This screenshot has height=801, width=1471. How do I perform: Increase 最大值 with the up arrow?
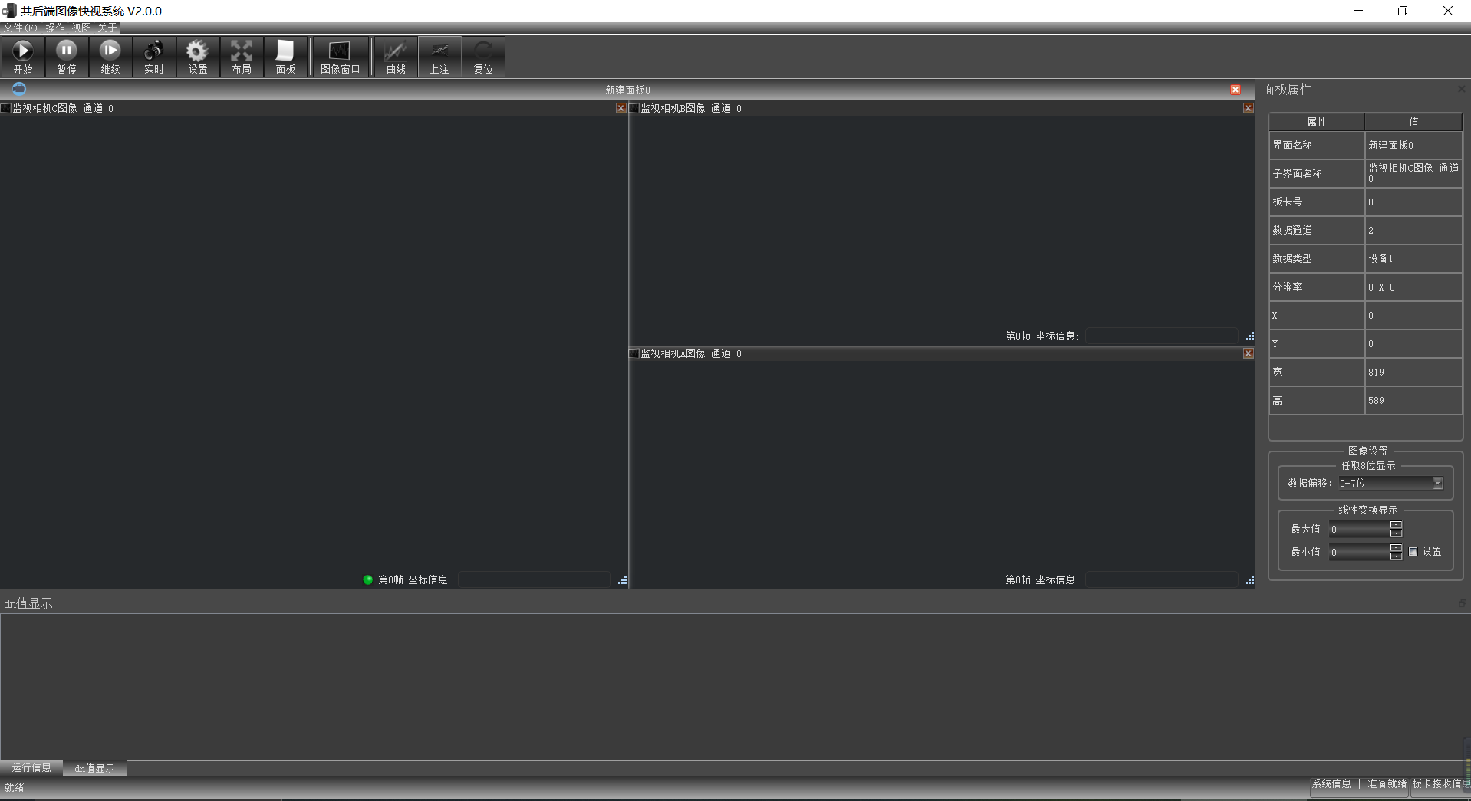tap(1396, 525)
